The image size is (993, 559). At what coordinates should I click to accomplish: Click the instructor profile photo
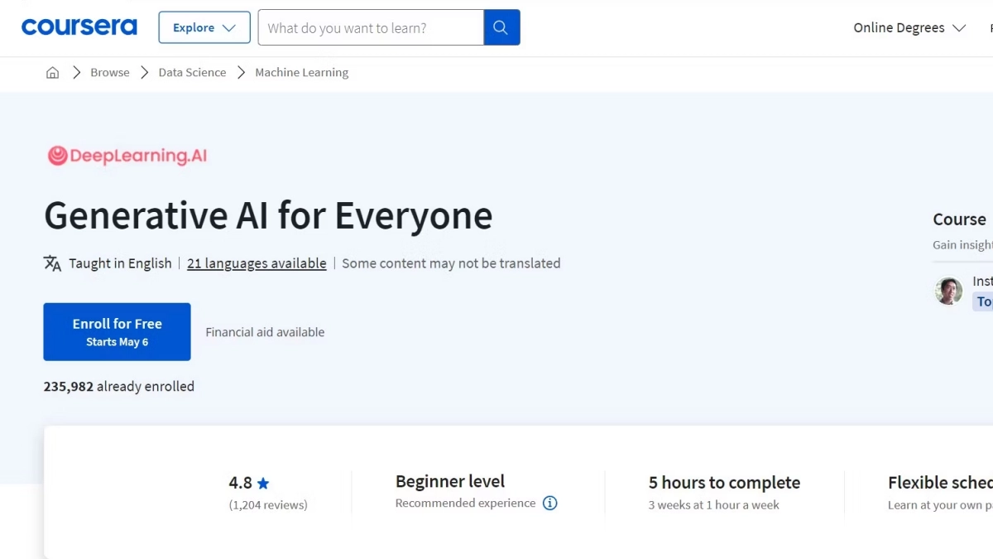(x=948, y=291)
